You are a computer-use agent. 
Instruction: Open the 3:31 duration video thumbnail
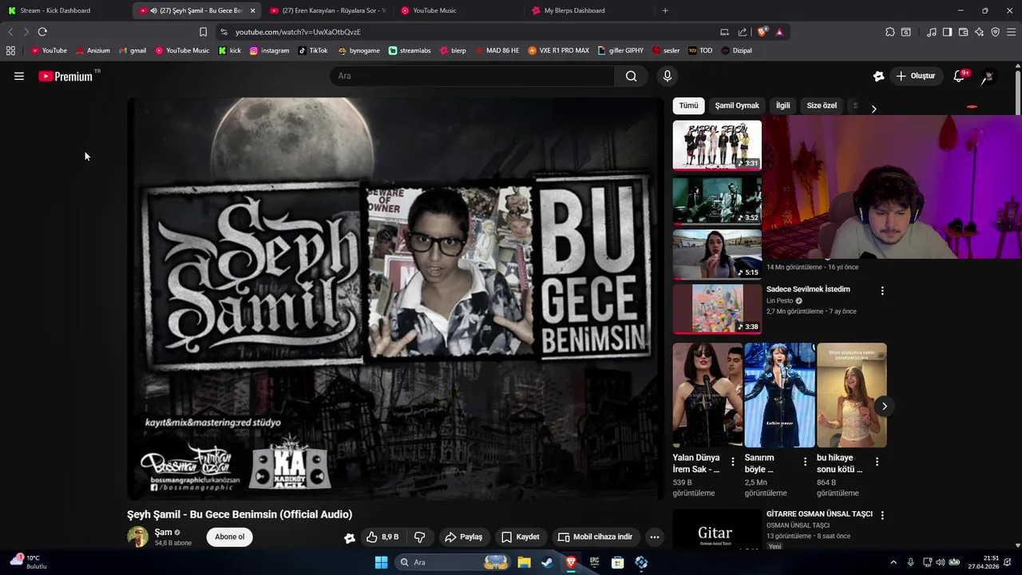coord(717,145)
